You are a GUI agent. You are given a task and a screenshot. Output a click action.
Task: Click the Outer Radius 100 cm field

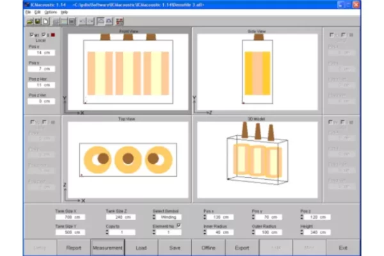point(269,232)
